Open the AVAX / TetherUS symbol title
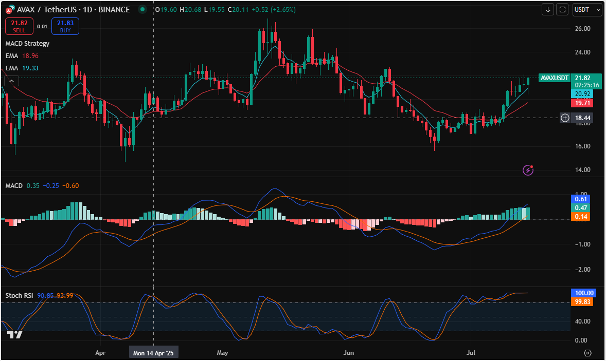606x361 pixels. [x=74, y=9]
